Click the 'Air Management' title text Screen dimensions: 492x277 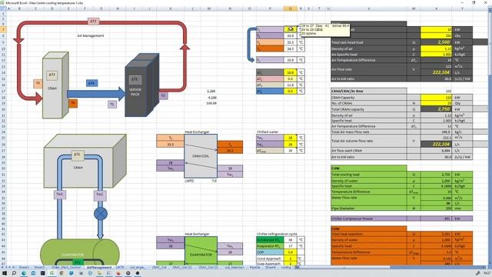coord(91,36)
